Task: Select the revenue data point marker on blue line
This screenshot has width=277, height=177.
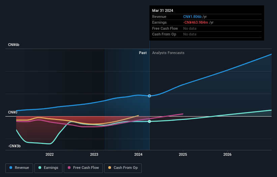Action: pyautogui.click(x=149, y=96)
